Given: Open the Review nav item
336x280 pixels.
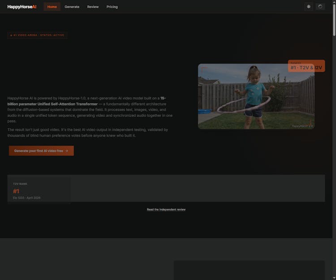Looking at the screenshot, I should coord(93,7).
